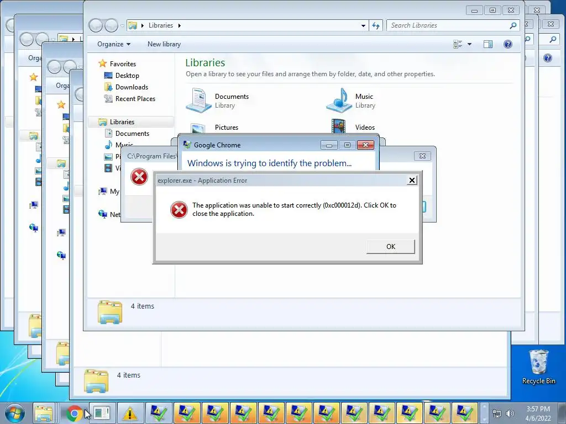Select the Recycle Bin desktop icon

pos(538,367)
